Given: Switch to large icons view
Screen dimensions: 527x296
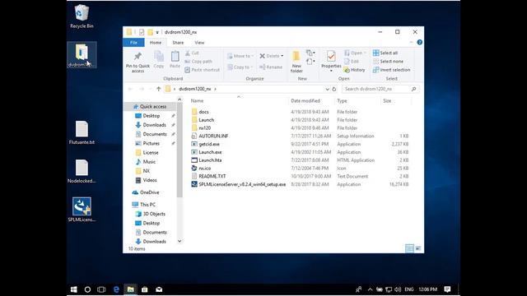Looking at the screenshot, I should click(418, 248).
